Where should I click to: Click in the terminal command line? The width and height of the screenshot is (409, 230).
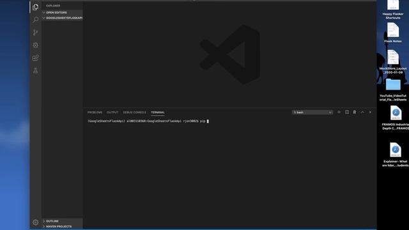(148, 121)
